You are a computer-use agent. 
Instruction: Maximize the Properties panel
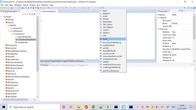tap(194, 11)
